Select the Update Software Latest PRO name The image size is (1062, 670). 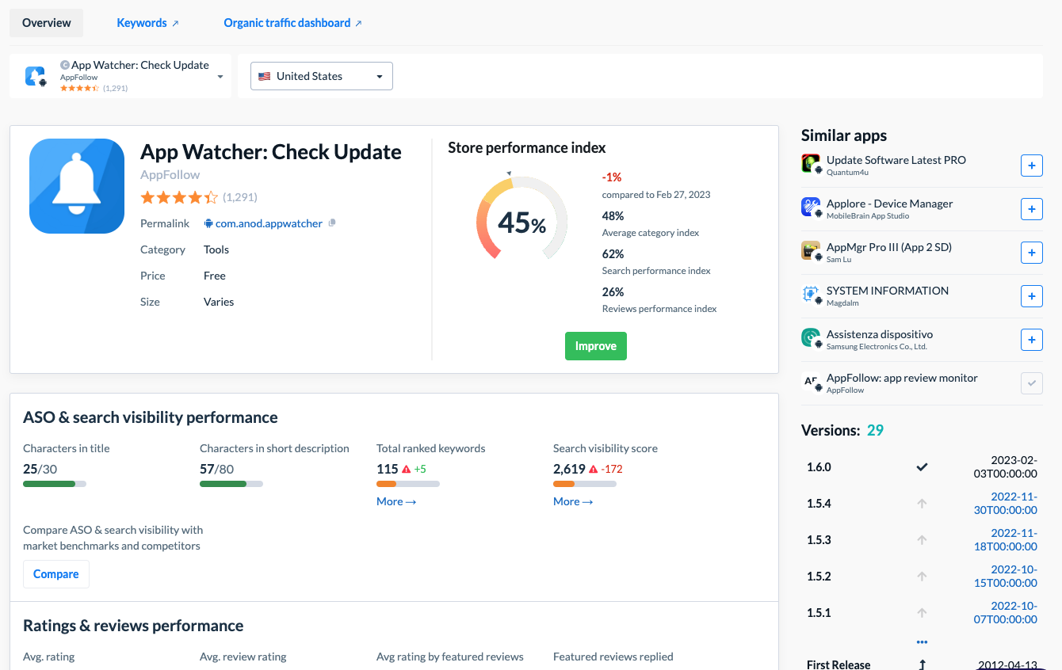tap(896, 160)
